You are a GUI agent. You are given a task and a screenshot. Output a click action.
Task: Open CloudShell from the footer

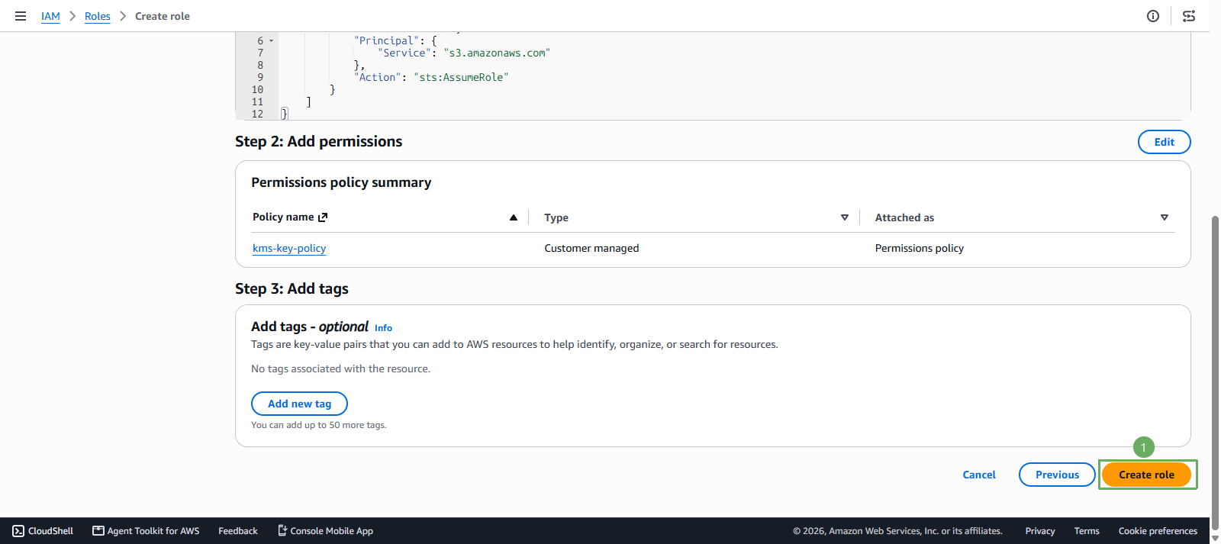click(x=43, y=531)
